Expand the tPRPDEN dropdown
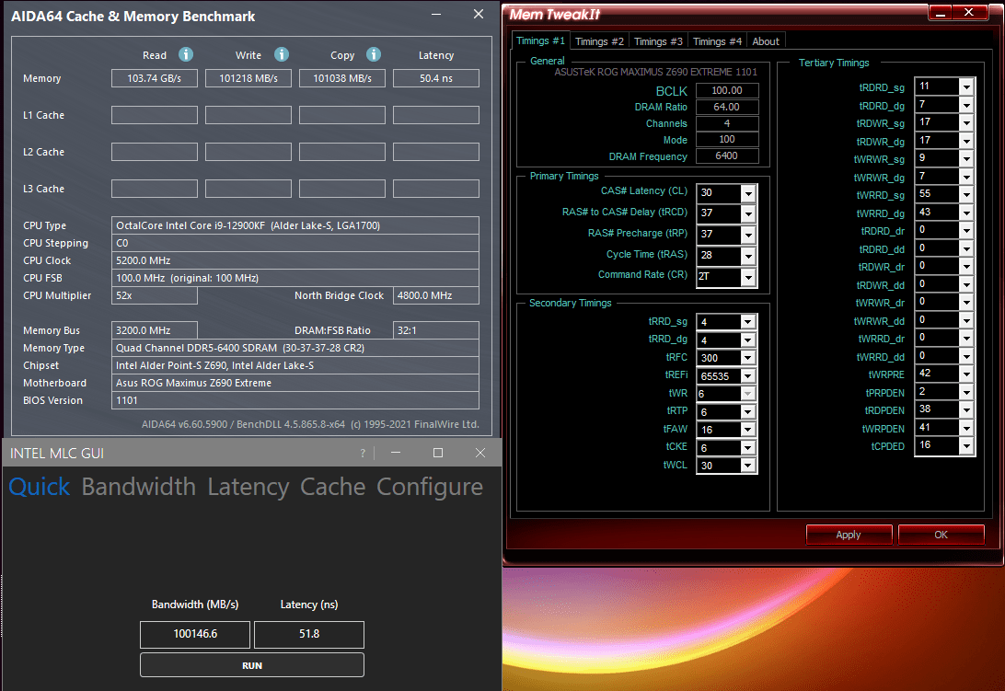 [966, 392]
